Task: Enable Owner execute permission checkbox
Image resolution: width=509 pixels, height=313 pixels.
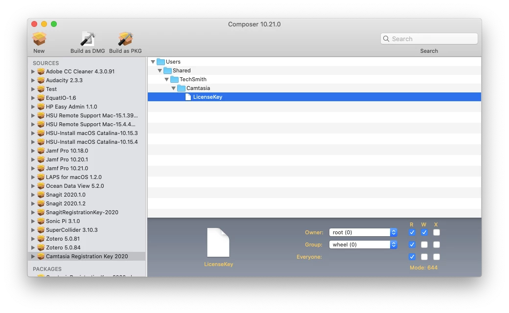Action: pos(436,232)
